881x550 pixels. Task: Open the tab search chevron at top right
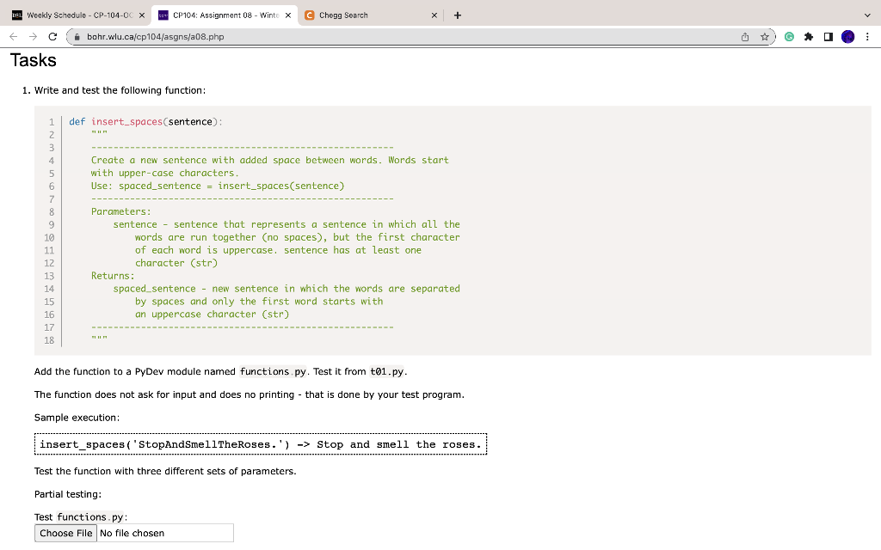tap(869, 15)
